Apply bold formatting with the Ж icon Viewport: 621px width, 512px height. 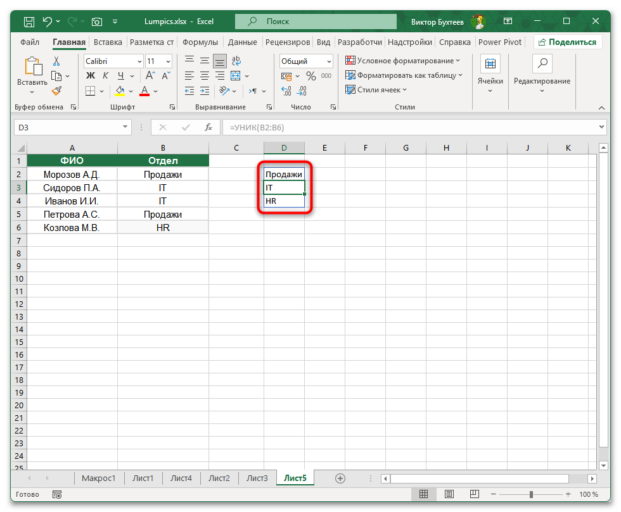91,75
